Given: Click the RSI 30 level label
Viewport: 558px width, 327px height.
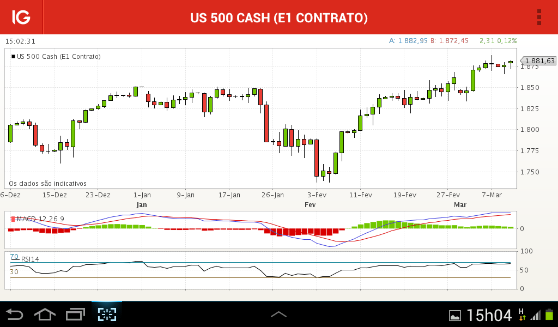Looking at the screenshot, I should [14, 272].
